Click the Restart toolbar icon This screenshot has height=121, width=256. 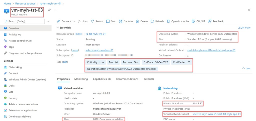coord(92,21)
